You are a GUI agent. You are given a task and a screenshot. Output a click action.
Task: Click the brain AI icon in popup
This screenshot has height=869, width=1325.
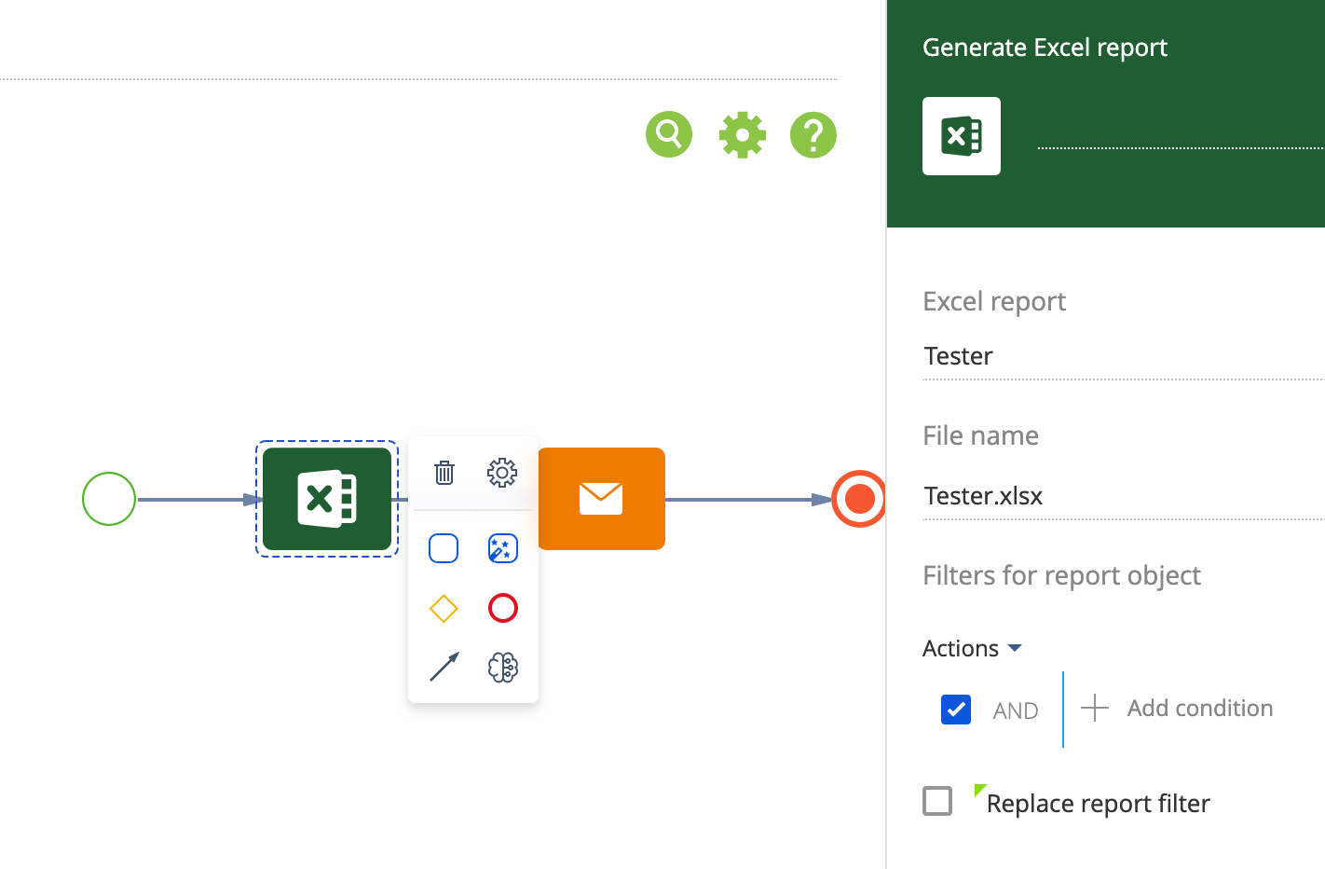tap(503, 668)
